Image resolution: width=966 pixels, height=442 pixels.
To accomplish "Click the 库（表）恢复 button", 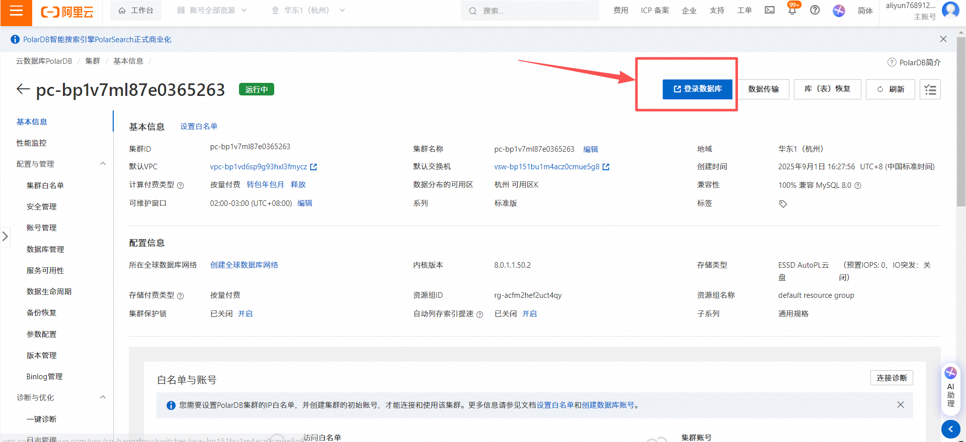I will pos(828,89).
